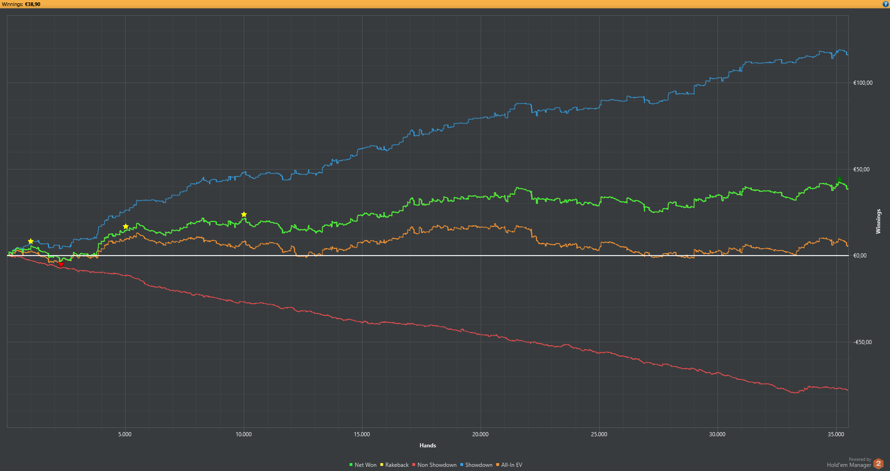
Task: Click the Winnings: €38,90 title text
Action: pyautogui.click(x=21, y=4)
